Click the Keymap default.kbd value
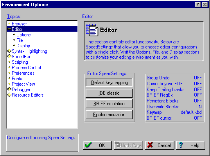This screenshot has height=156, width=210. click(x=191, y=112)
